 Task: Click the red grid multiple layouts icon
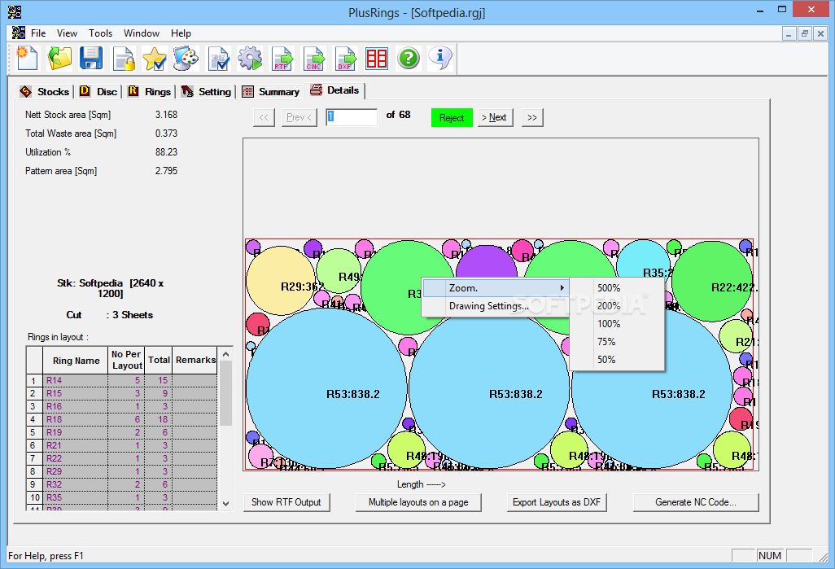point(377,58)
